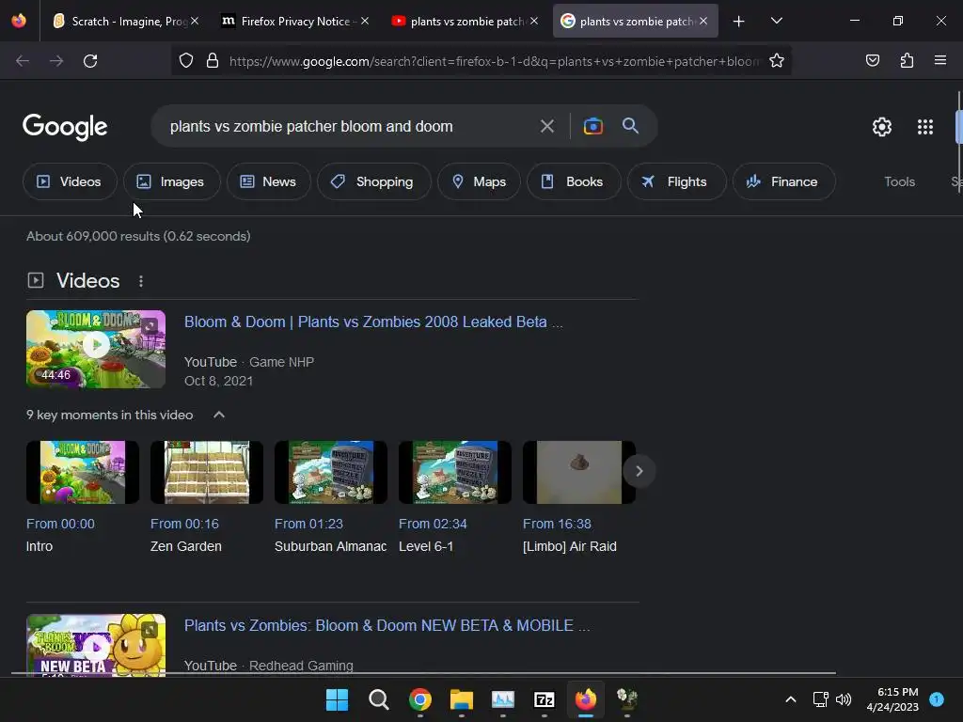Filter results by Flights
Screen dimensions: 963x722
pos(676,181)
